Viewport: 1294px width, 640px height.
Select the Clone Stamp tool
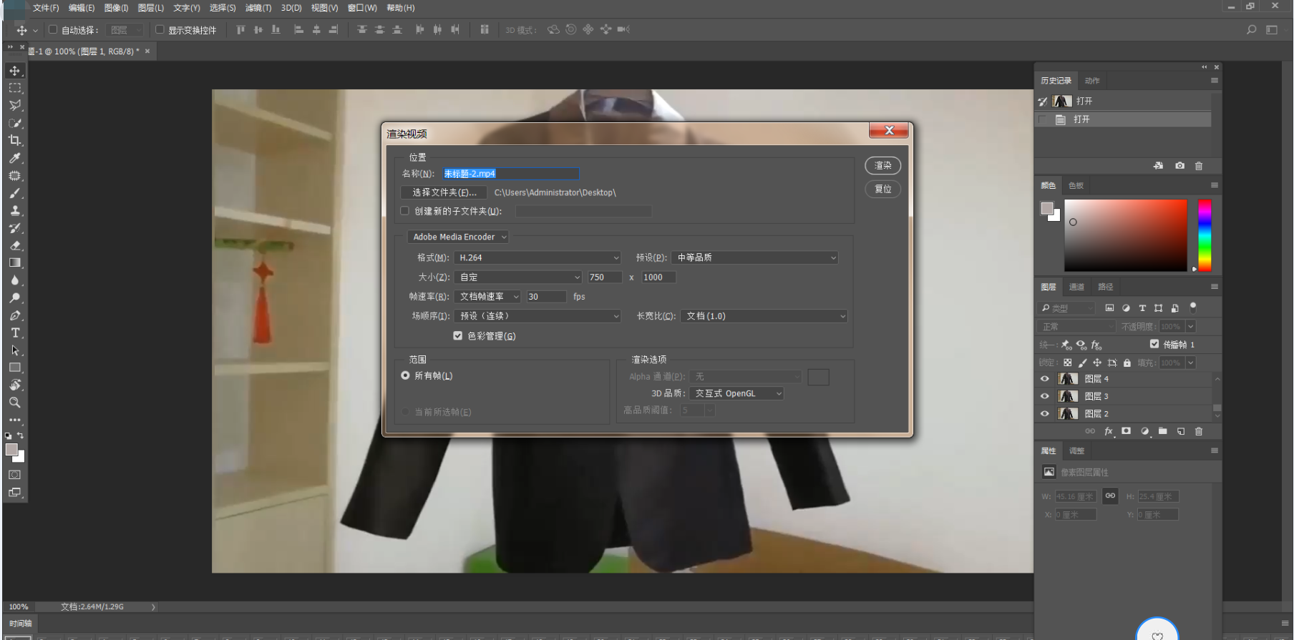pyautogui.click(x=15, y=210)
